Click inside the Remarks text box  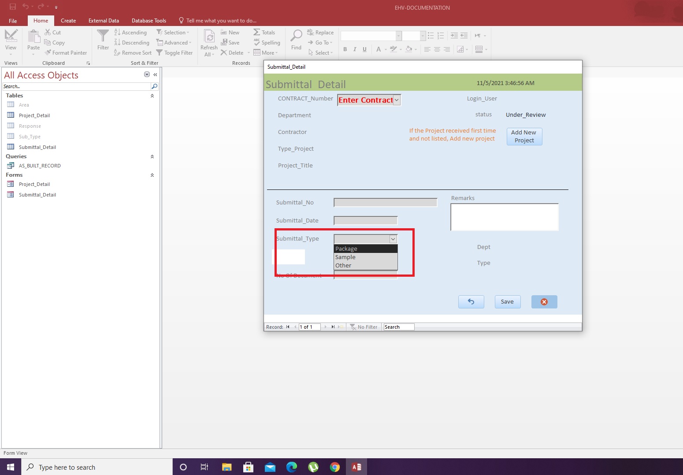click(504, 217)
